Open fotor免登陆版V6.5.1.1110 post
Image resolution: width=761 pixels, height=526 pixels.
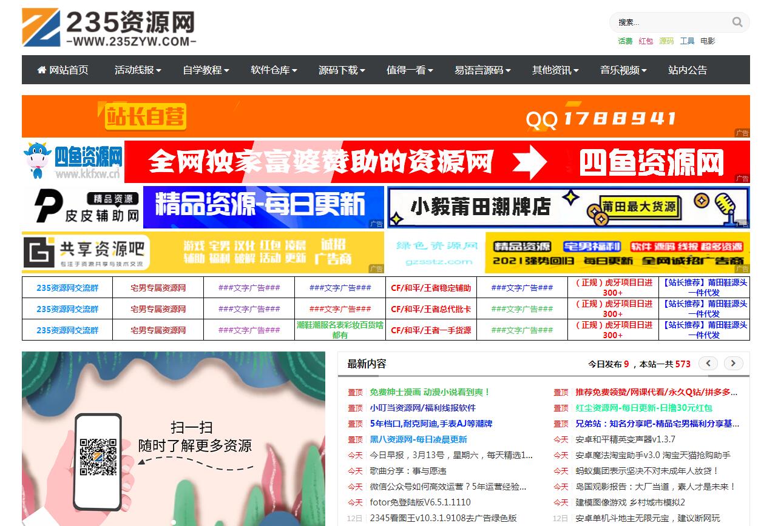(x=420, y=502)
